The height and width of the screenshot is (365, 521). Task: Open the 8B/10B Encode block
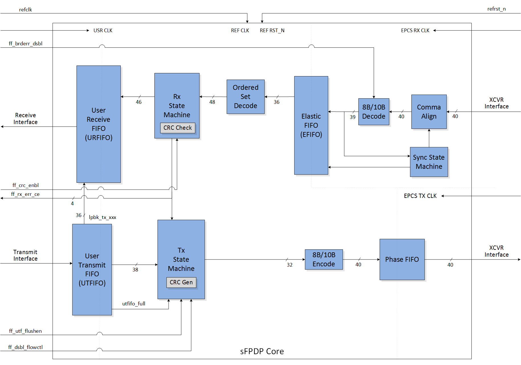point(324,259)
